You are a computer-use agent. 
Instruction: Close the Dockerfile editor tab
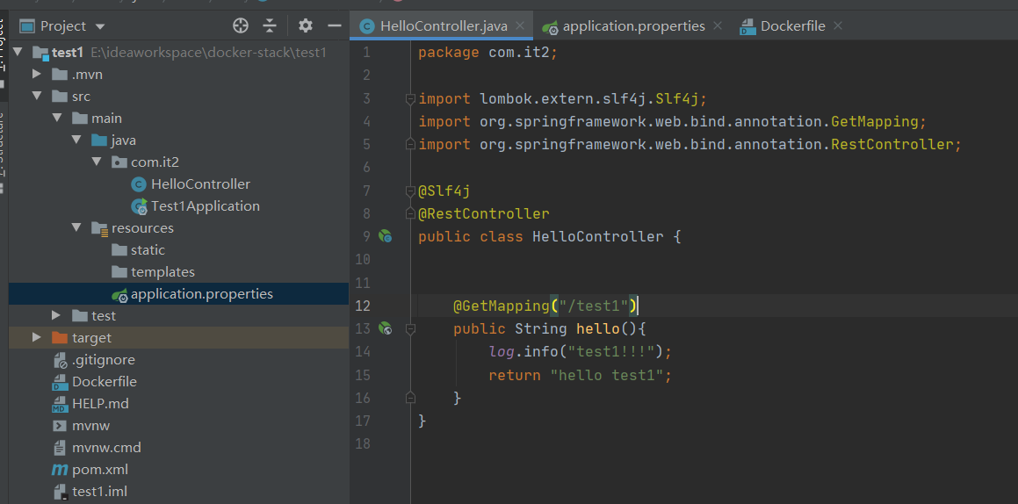[838, 26]
